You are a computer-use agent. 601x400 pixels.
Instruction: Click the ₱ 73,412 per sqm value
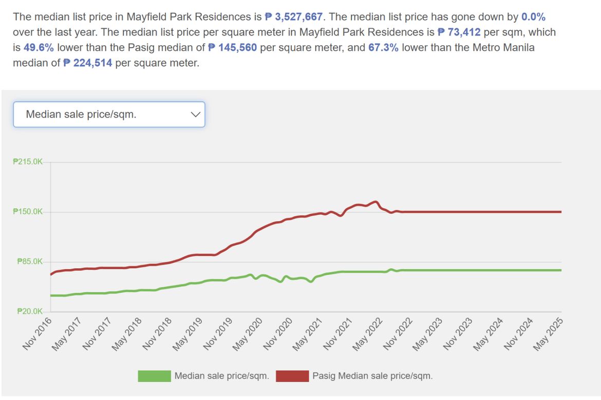[x=459, y=32]
